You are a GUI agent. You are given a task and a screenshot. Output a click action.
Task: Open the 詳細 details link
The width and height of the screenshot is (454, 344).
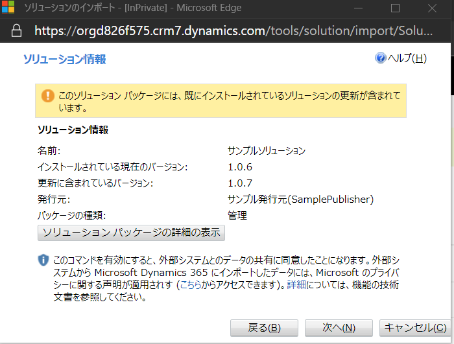pyautogui.click(x=296, y=285)
